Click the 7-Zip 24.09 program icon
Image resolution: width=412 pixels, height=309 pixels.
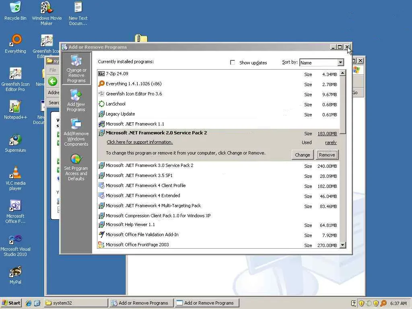tap(101, 74)
